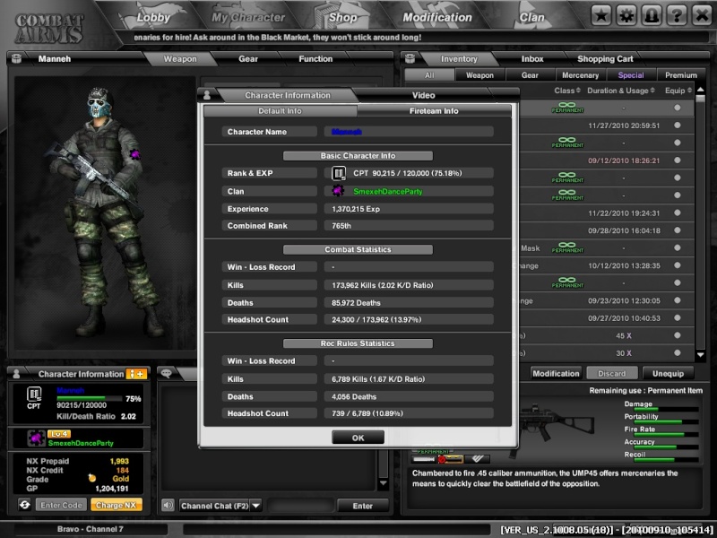Open favorites with the star icon
The height and width of the screenshot is (538, 717).
point(601,16)
